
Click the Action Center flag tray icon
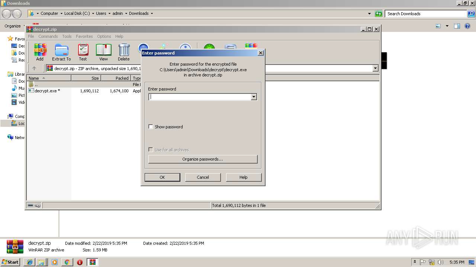tap(423, 262)
